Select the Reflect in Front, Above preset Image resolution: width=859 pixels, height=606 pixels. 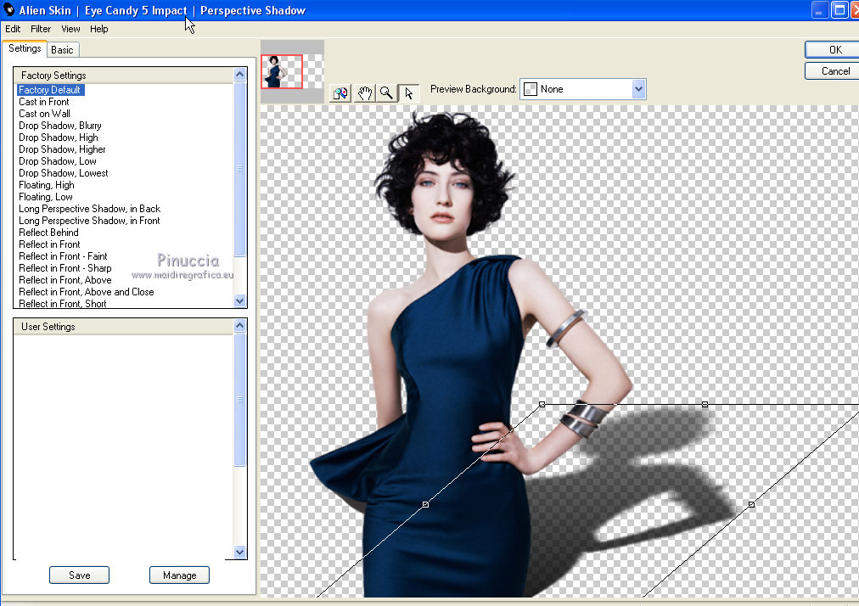(x=65, y=280)
